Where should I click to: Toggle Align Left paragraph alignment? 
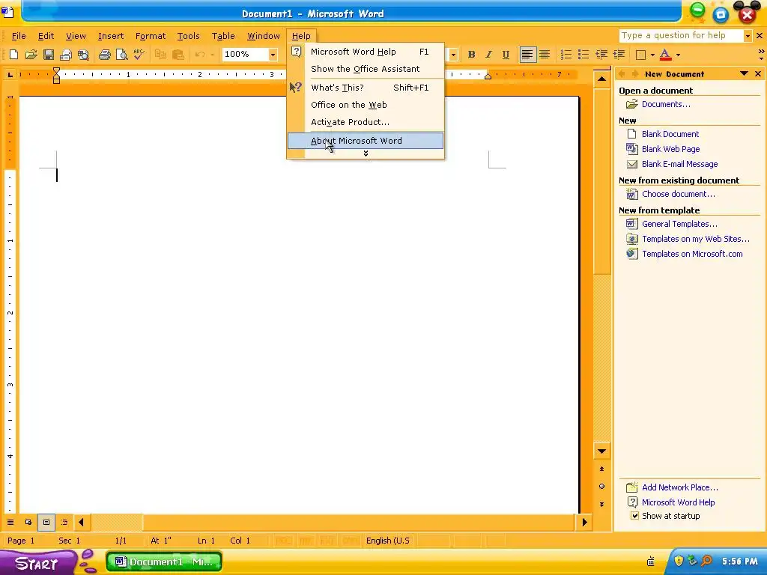pos(527,55)
